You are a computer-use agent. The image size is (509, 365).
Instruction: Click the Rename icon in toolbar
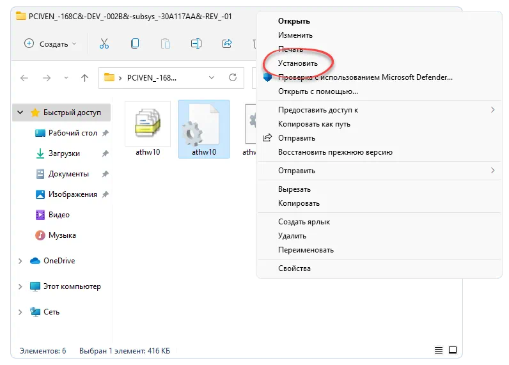click(196, 43)
